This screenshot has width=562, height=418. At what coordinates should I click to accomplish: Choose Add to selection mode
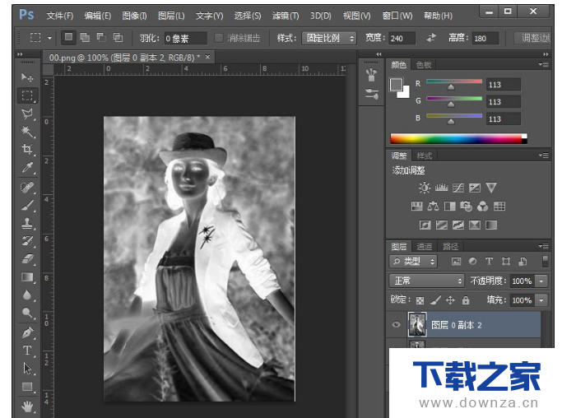pos(85,37)
